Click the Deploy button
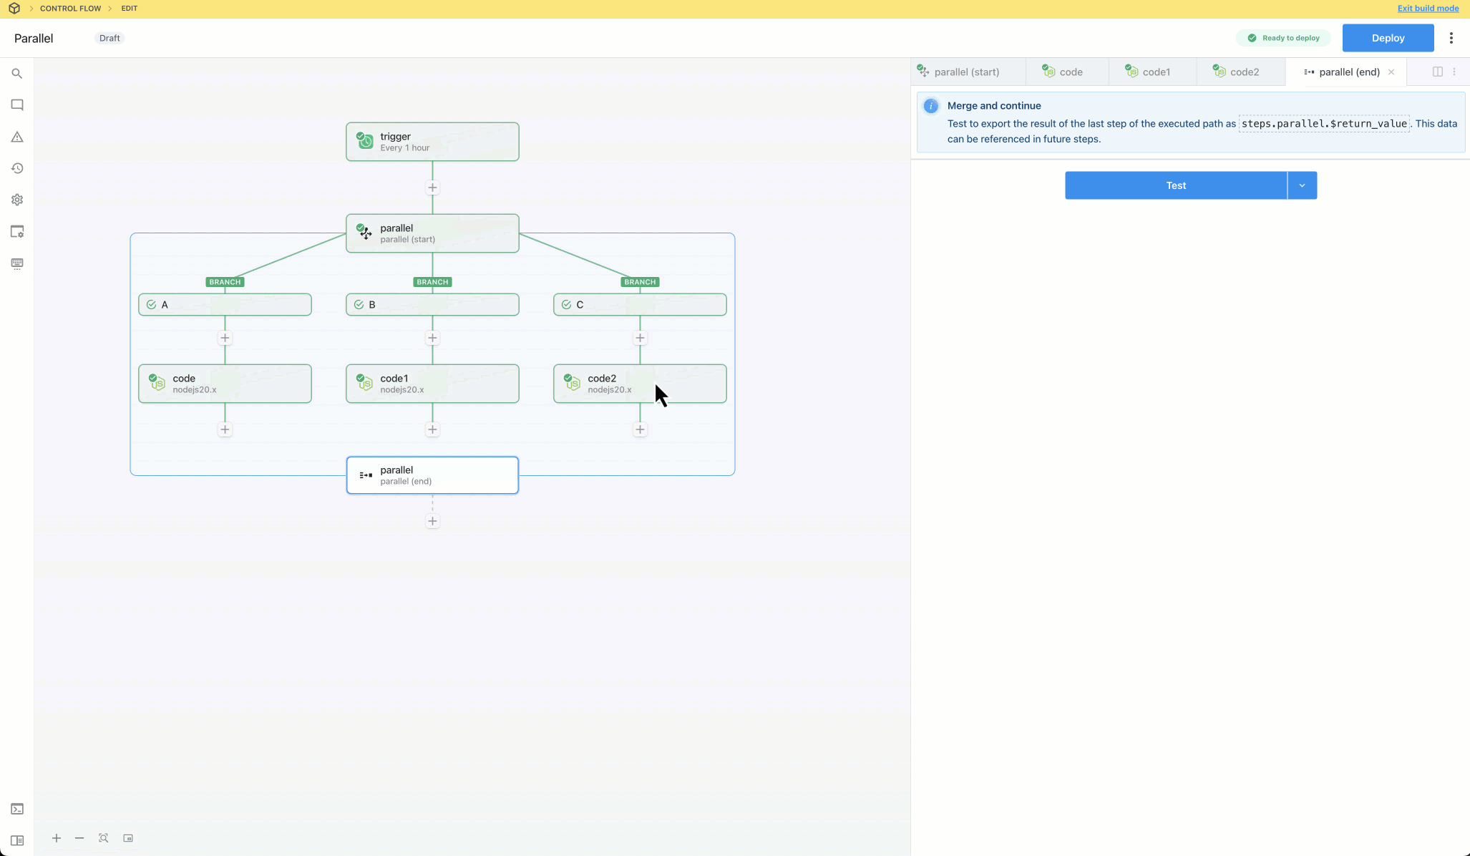 pyautogui.click(x=1388, y=38)
